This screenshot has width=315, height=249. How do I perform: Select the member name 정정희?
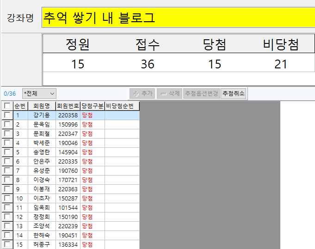[42, 217]
